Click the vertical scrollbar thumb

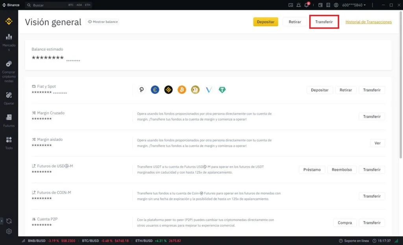[x=400, y=84]
